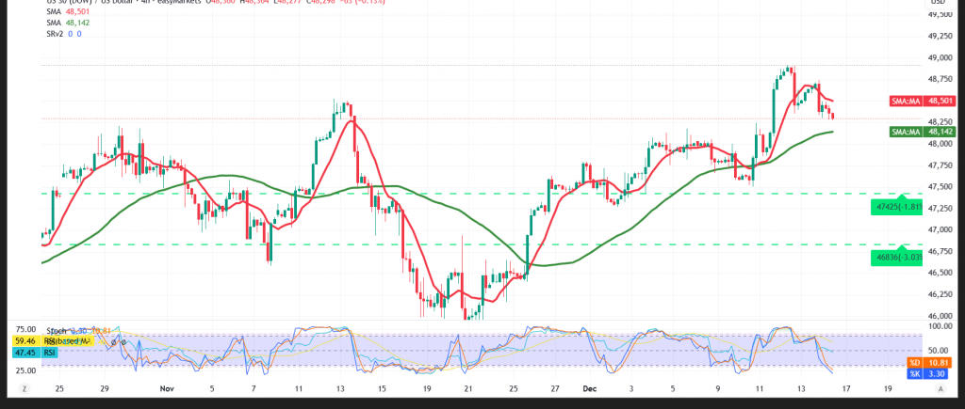Select the red SMA 48,501 legend entry

point(67,13)
